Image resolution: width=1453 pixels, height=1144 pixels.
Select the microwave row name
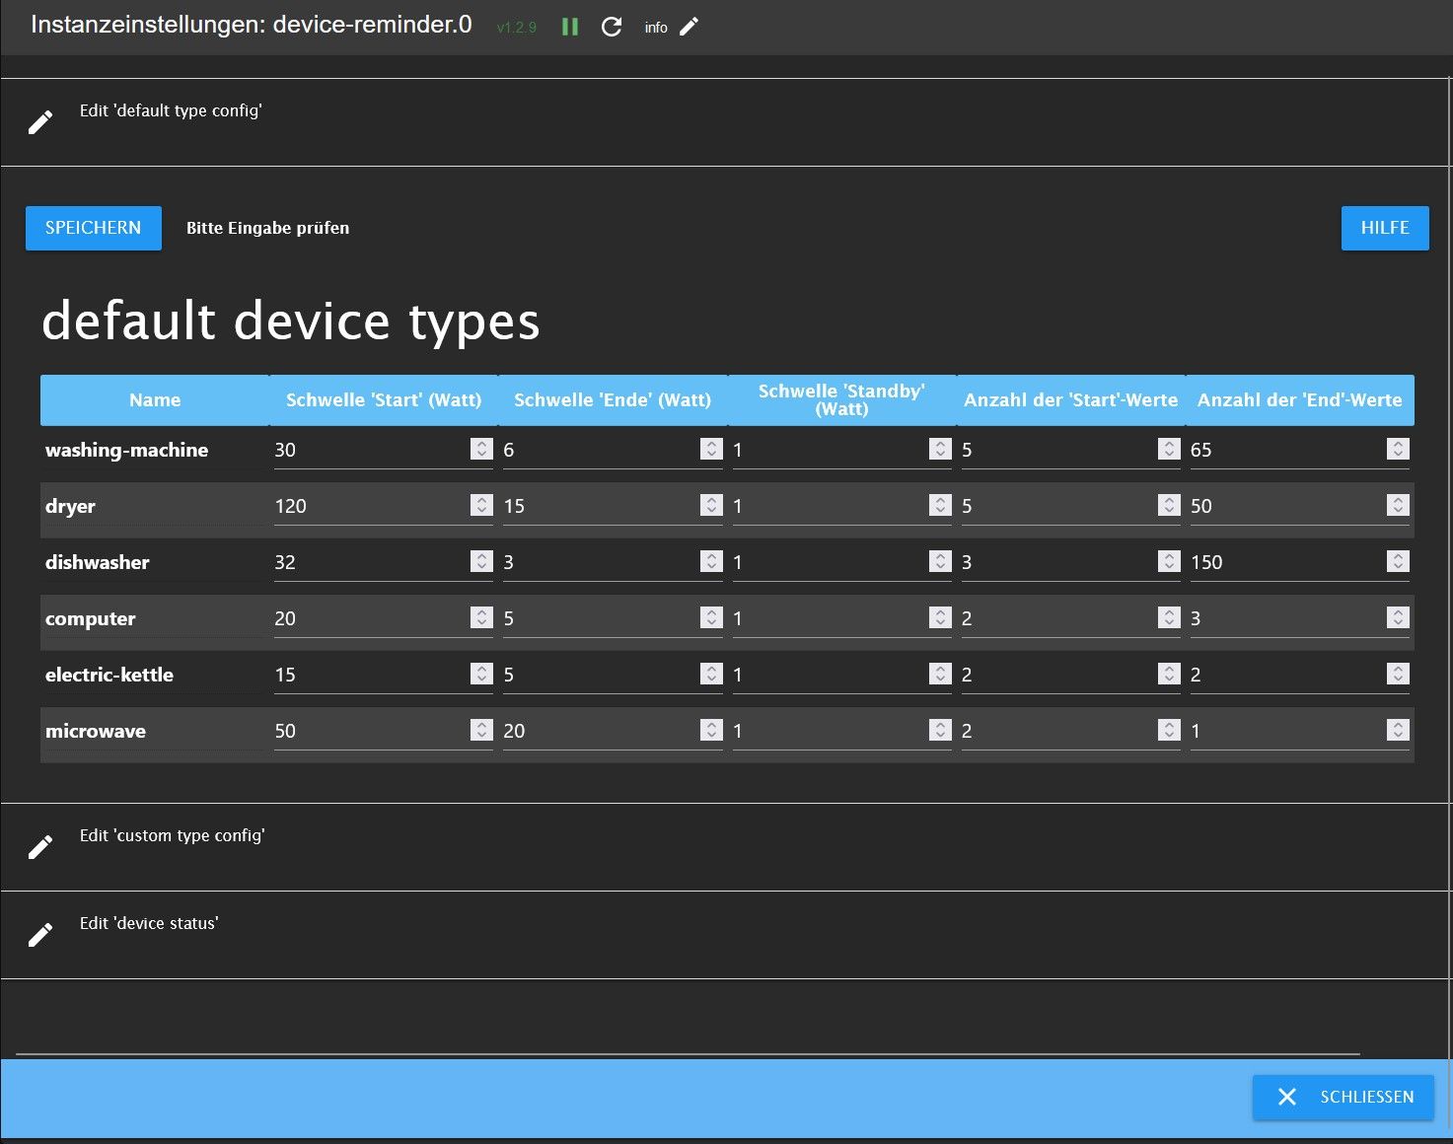click(96, 731)
